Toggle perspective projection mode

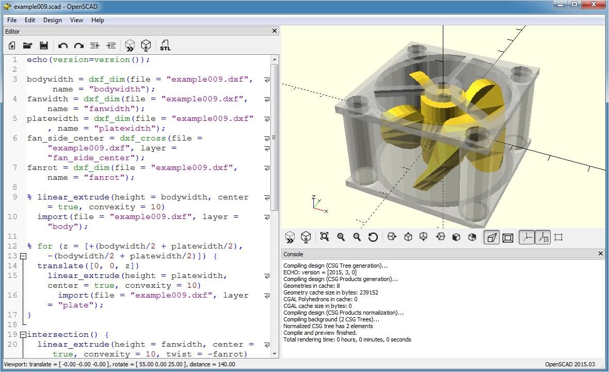pyautogui.click(x=491, y=237)
